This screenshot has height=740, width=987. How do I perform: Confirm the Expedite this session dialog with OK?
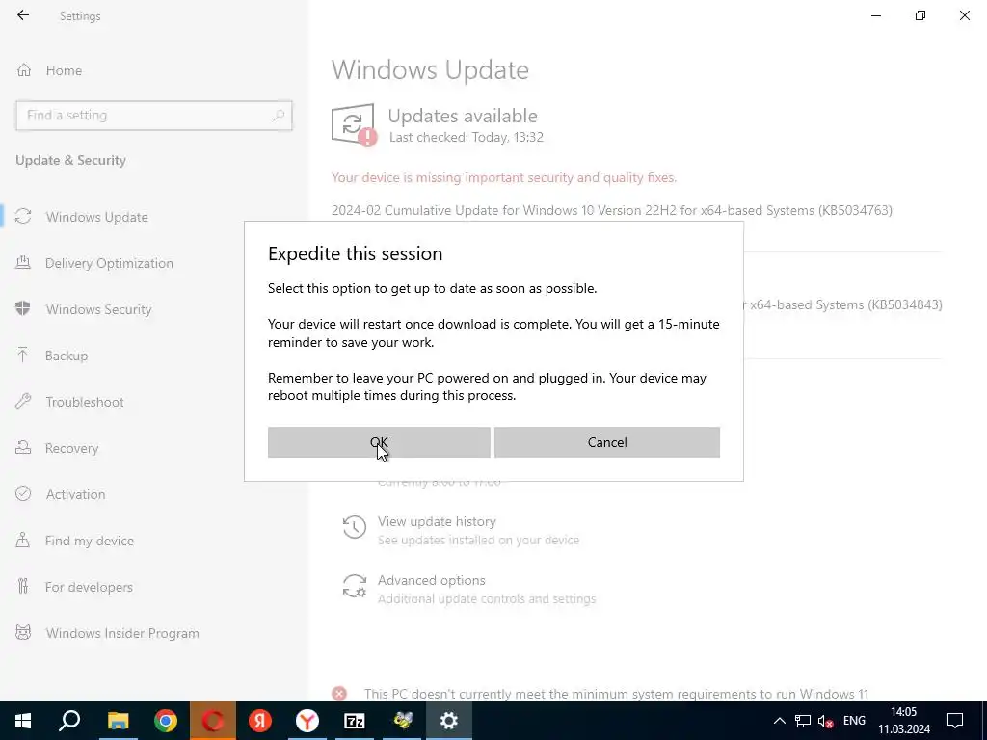pyautogui.click(x=379, y=442)
